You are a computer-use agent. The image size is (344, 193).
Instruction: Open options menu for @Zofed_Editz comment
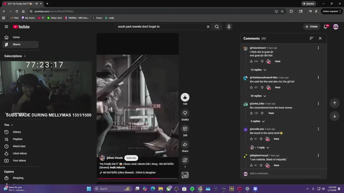tap(318, 103)
